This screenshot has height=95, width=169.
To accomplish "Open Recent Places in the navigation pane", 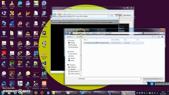I will click(x=73, y=47).
